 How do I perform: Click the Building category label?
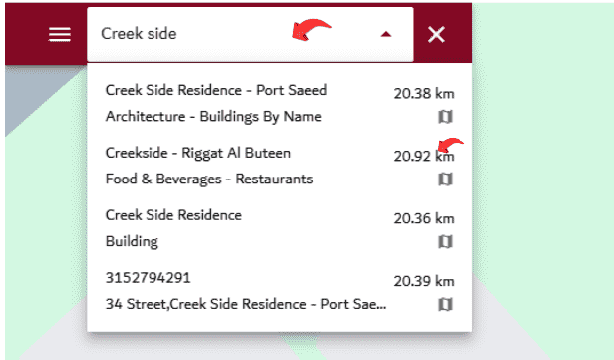click(x=132, y=241)
